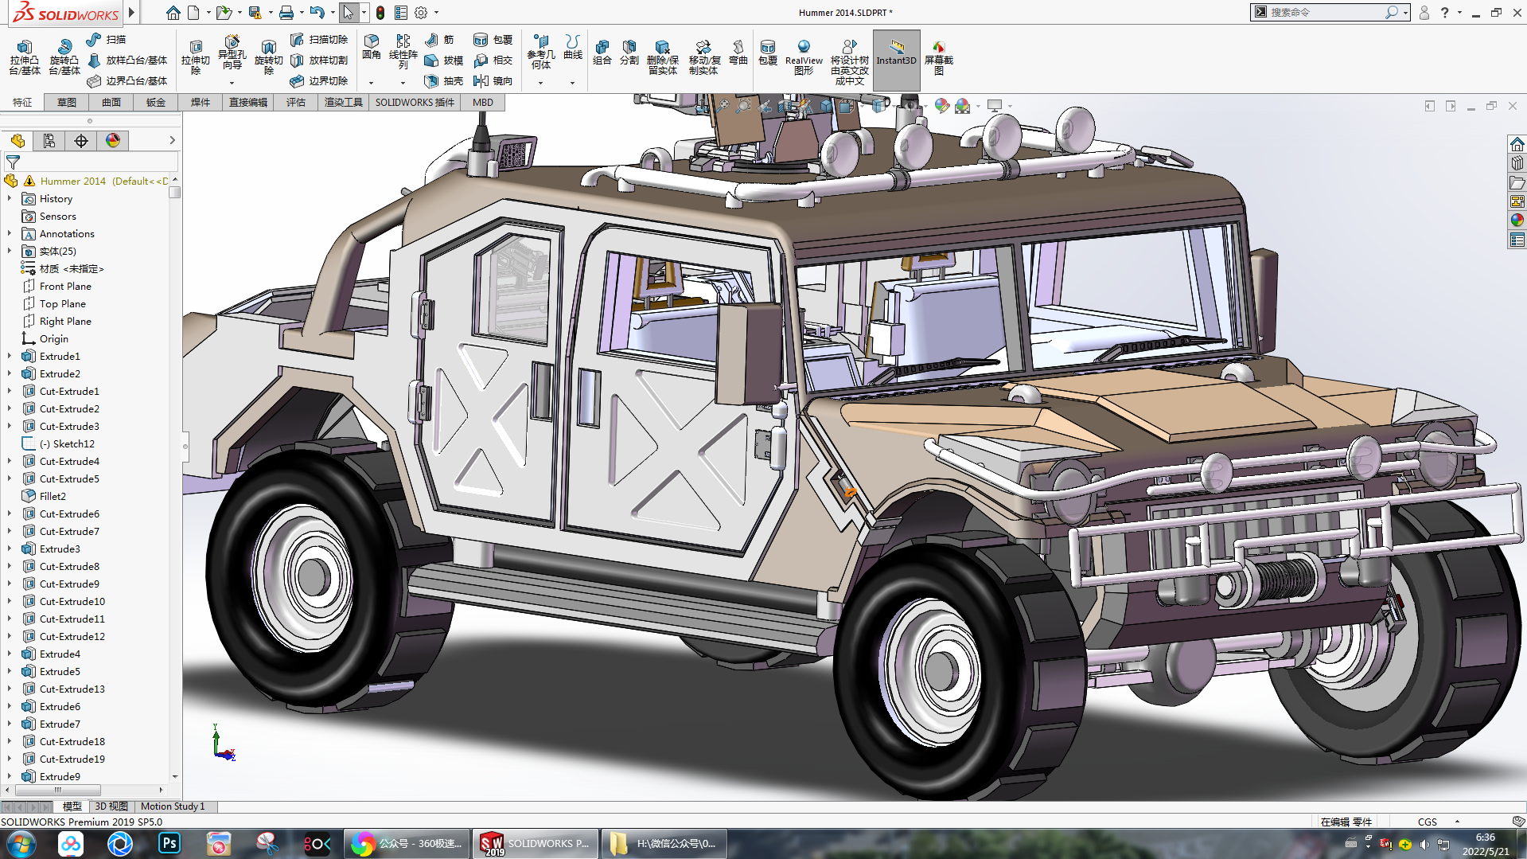Open the 3D 视图 bottom tab

[111, 806]
